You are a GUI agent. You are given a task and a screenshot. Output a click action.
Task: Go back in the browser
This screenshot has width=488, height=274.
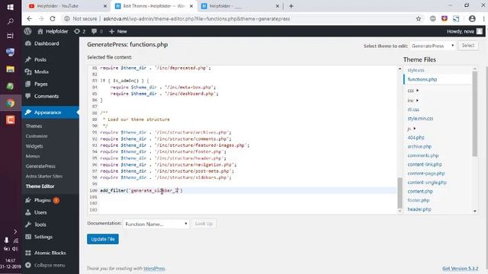click(x=29, y=18)
